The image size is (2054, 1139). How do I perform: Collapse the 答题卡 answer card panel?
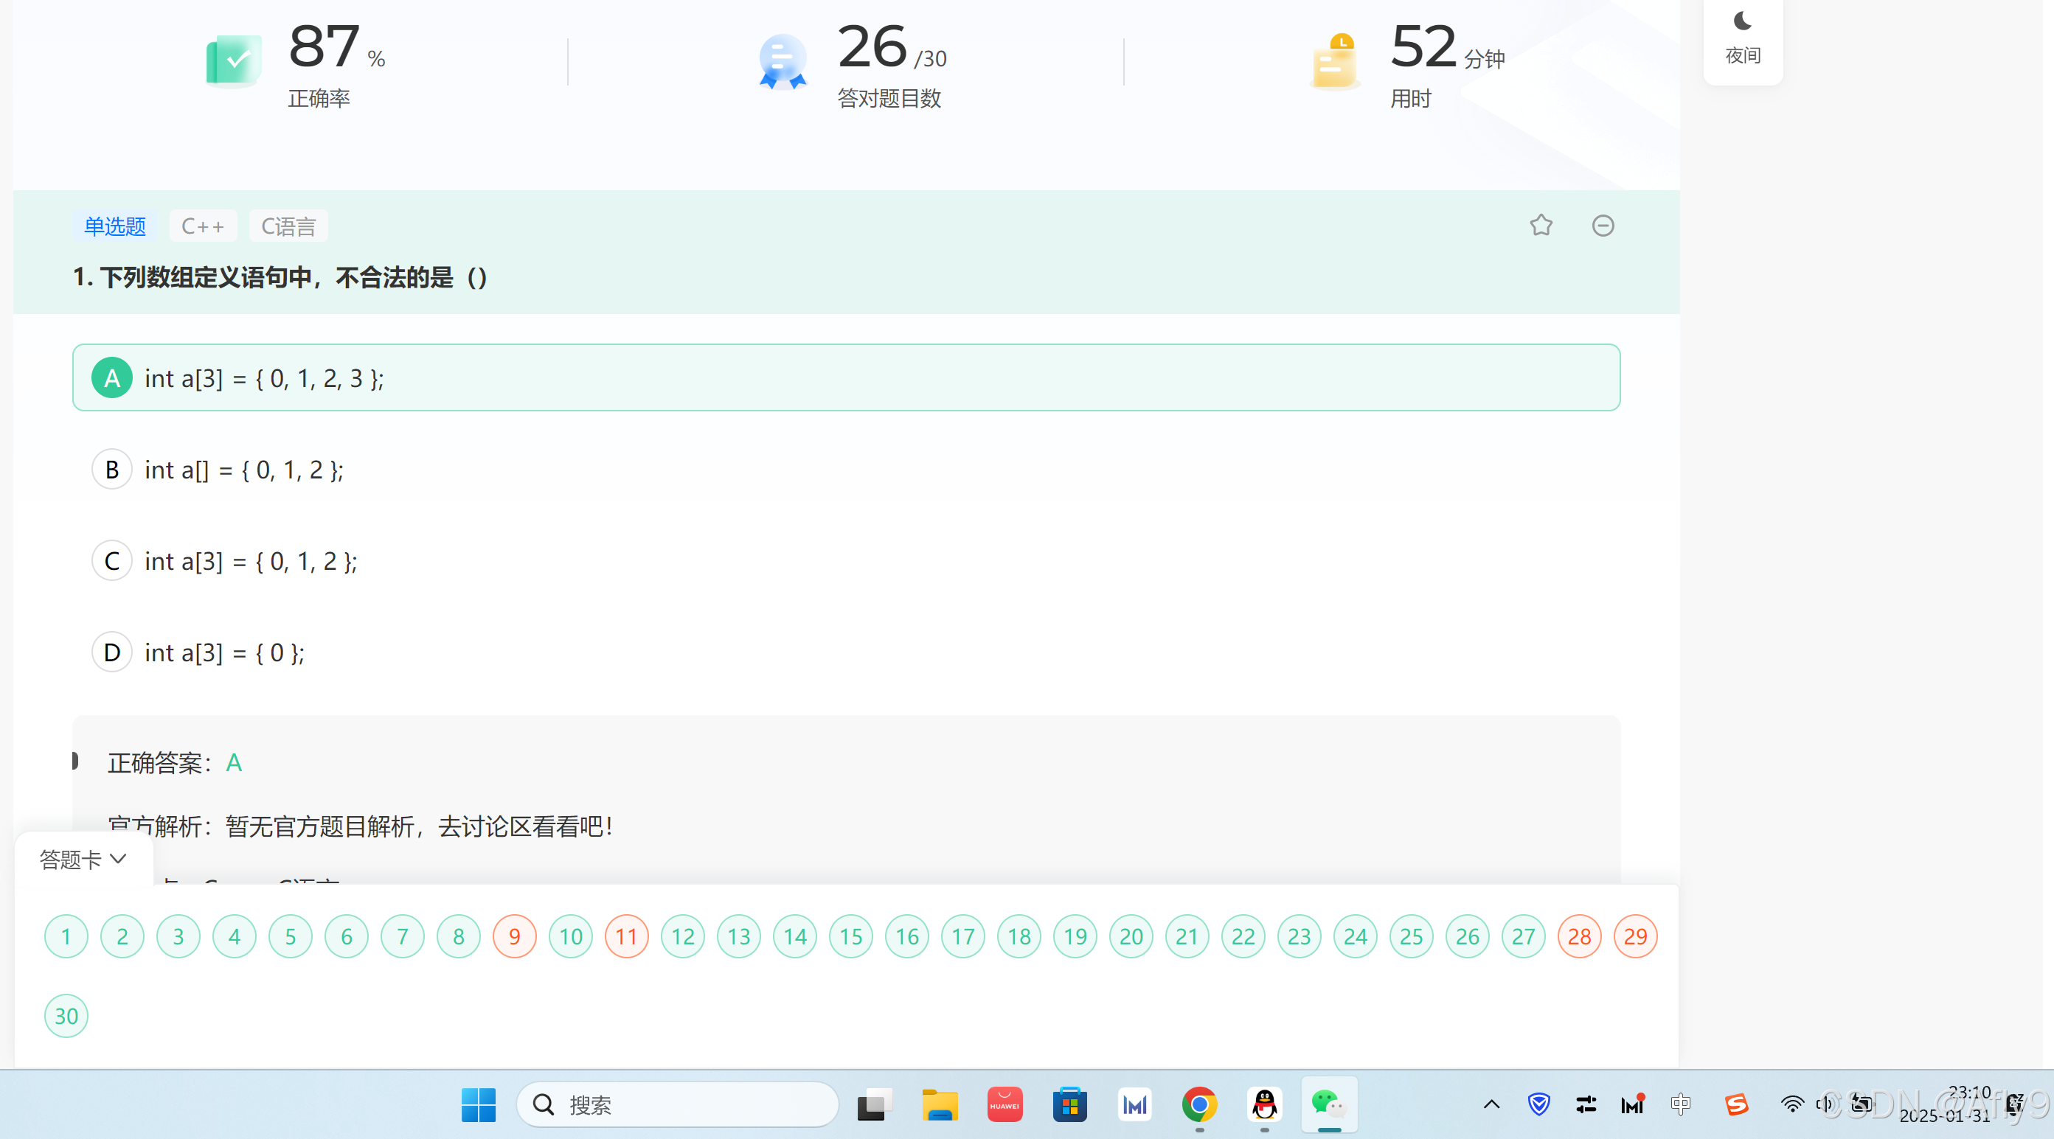[83, 860]
